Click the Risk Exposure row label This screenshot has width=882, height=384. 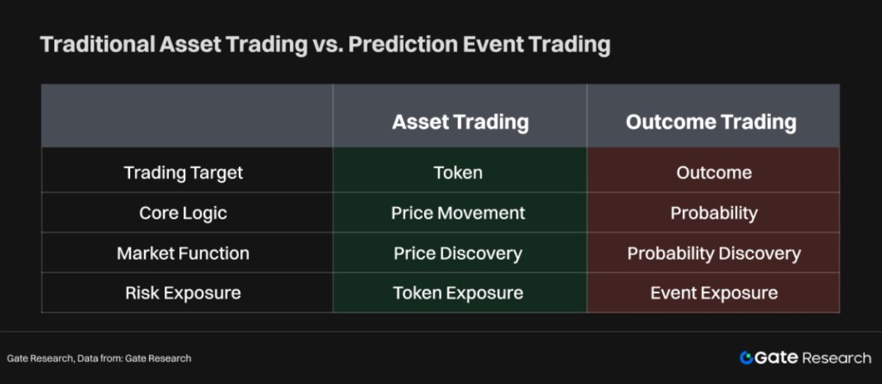click(183, 293)
